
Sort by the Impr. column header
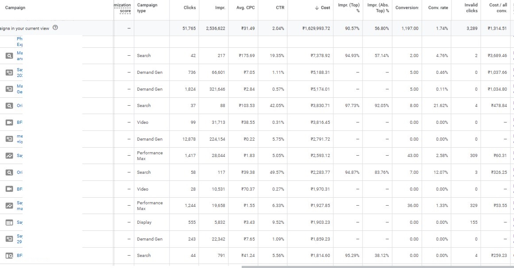[x=219, y=8]
